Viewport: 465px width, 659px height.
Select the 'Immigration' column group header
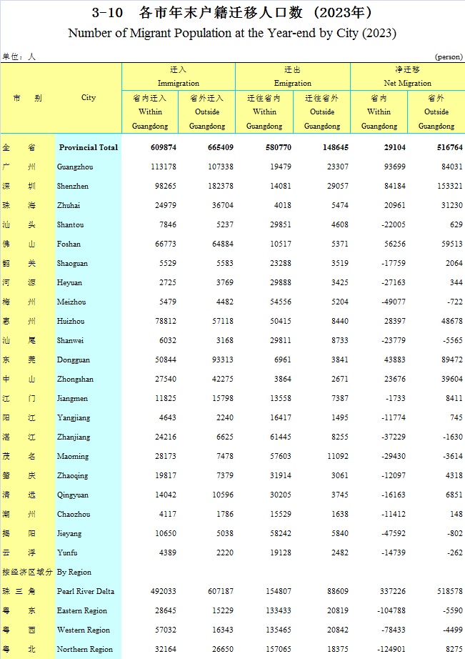pyautogui.click(x=179, y=83)
